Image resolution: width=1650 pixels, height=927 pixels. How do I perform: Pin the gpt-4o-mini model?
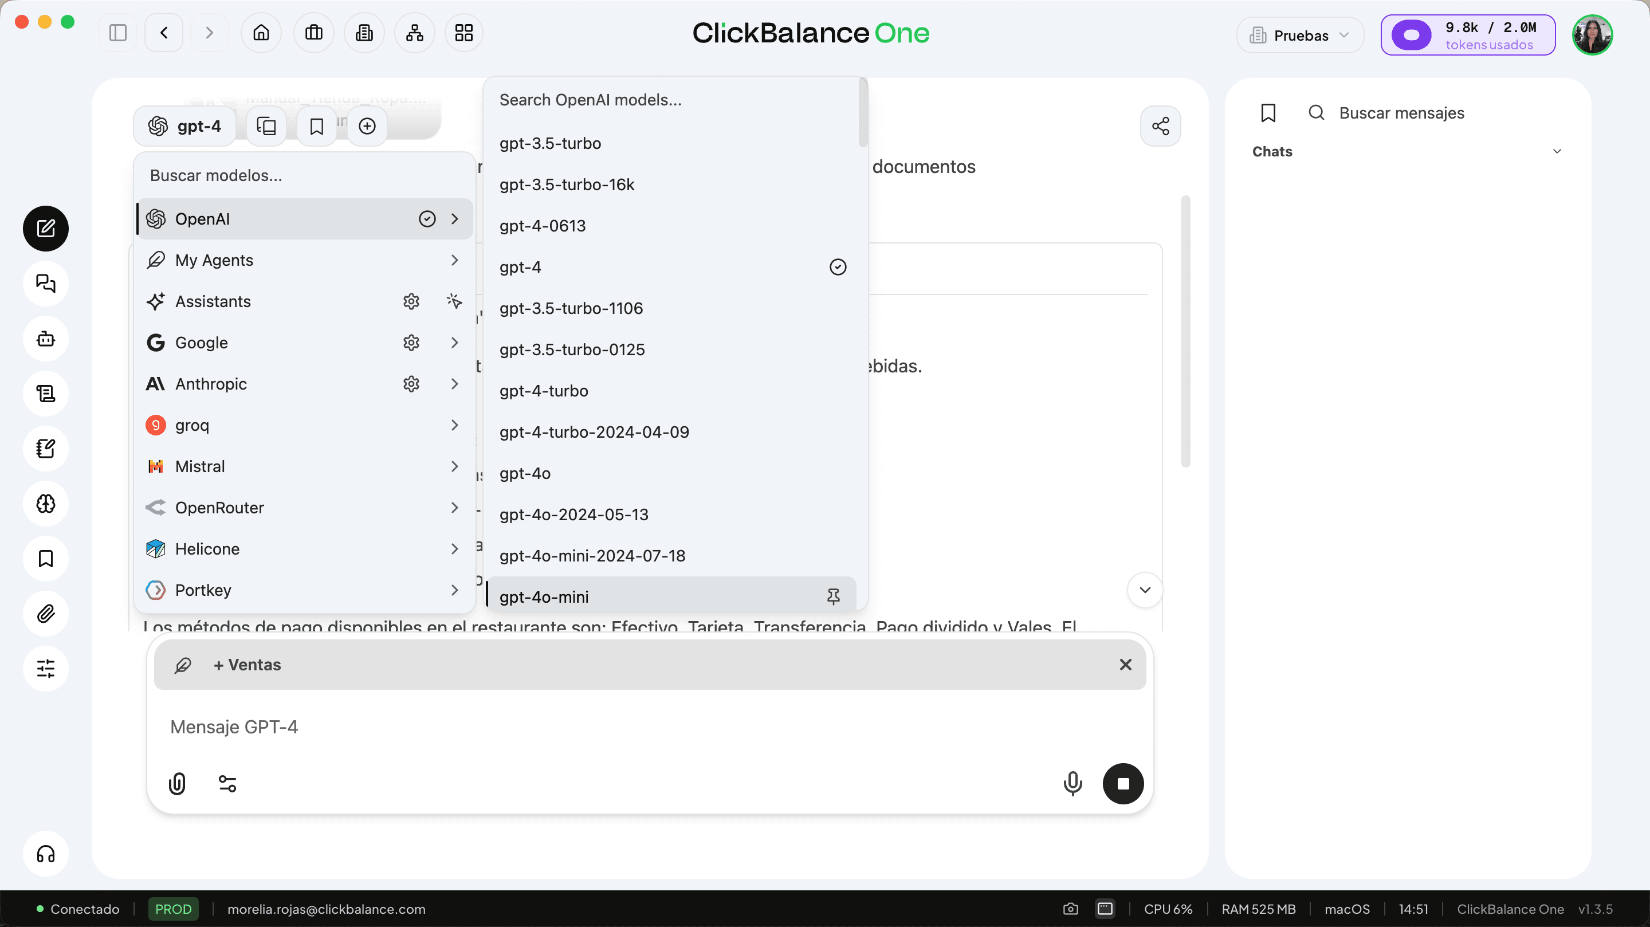[834, 596]
